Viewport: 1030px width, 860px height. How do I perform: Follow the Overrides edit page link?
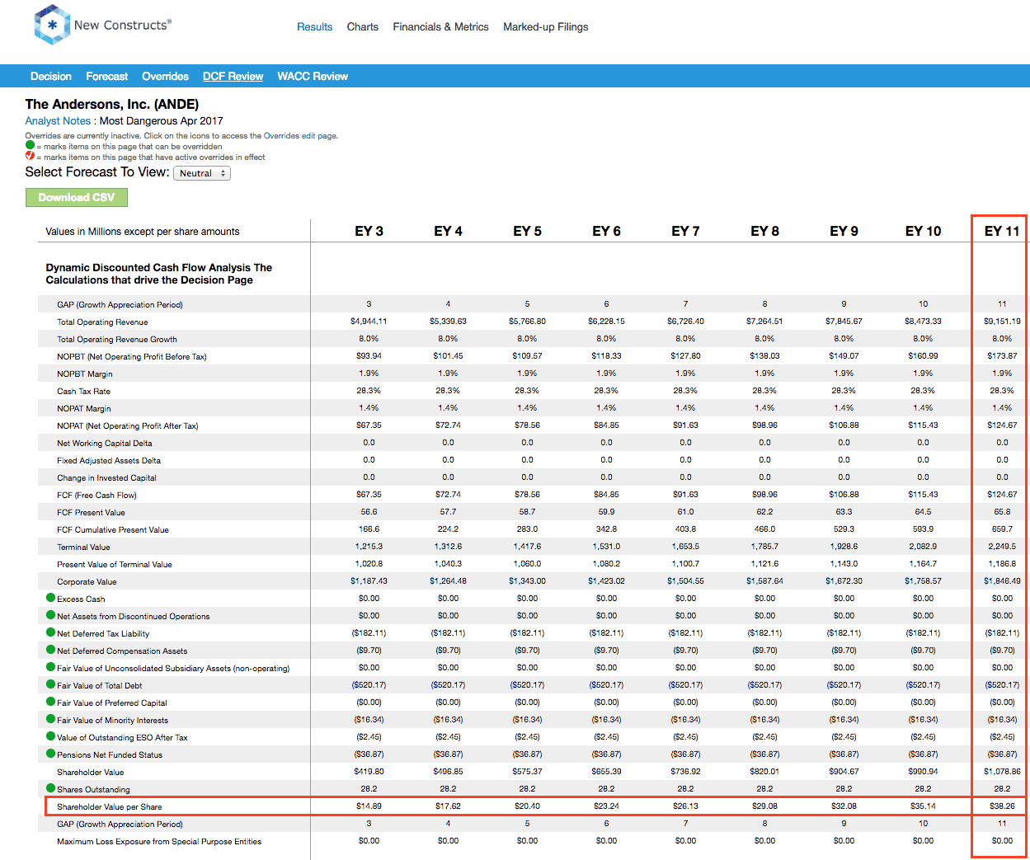click(x=300, y=136)
